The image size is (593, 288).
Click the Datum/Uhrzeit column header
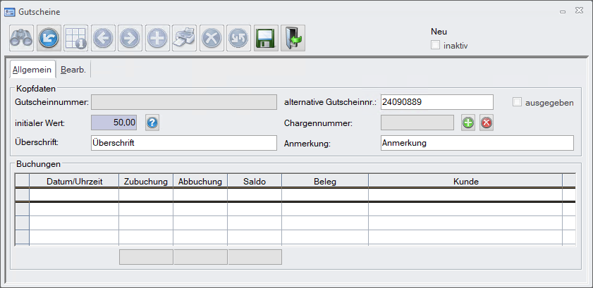[x=74, y=181]
